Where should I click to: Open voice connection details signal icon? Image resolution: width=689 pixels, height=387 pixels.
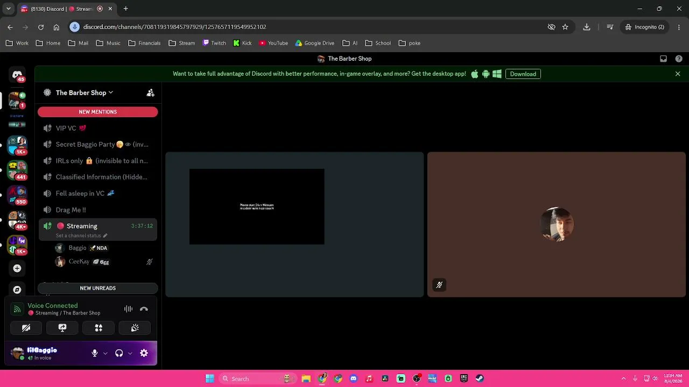17,309
